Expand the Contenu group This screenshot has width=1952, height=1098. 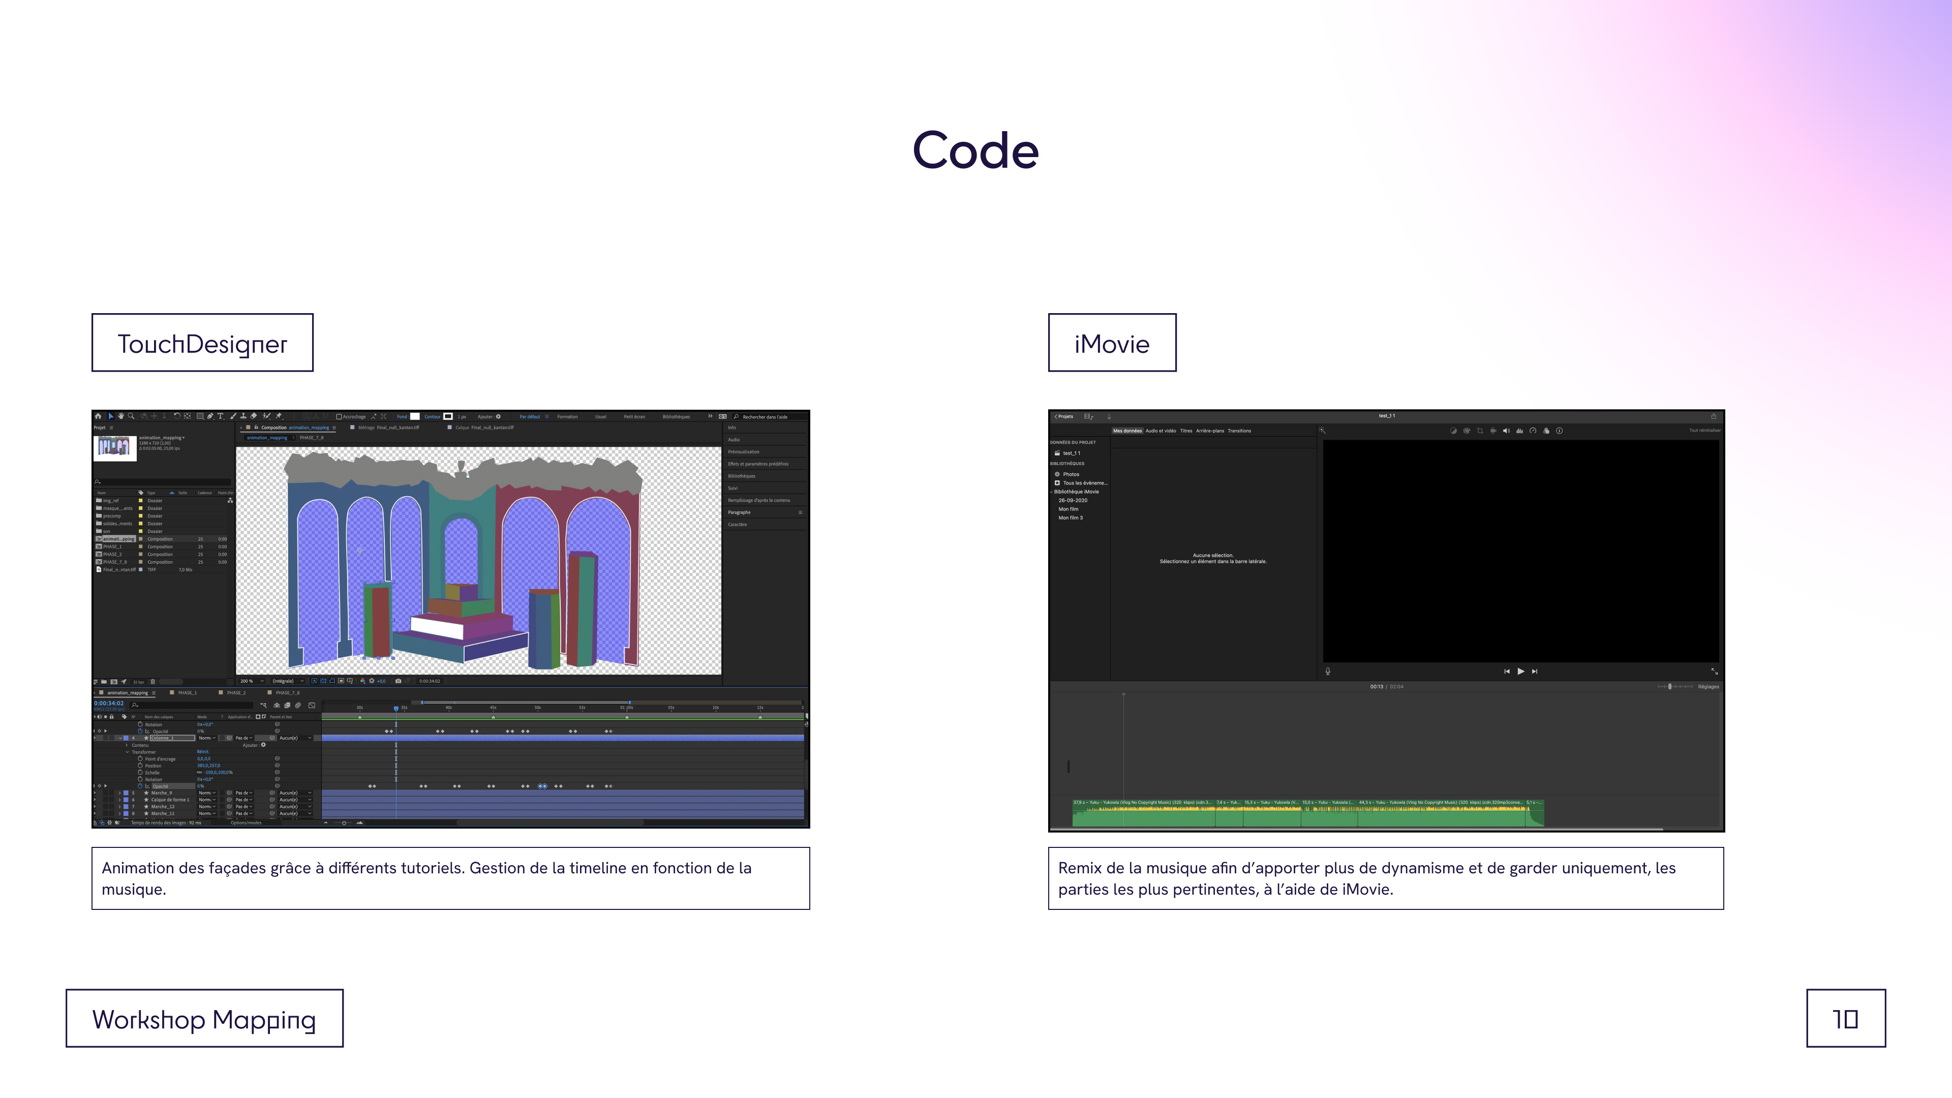127,746
